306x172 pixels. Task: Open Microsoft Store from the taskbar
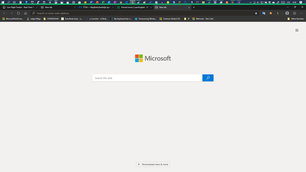[x=79, y=2]
